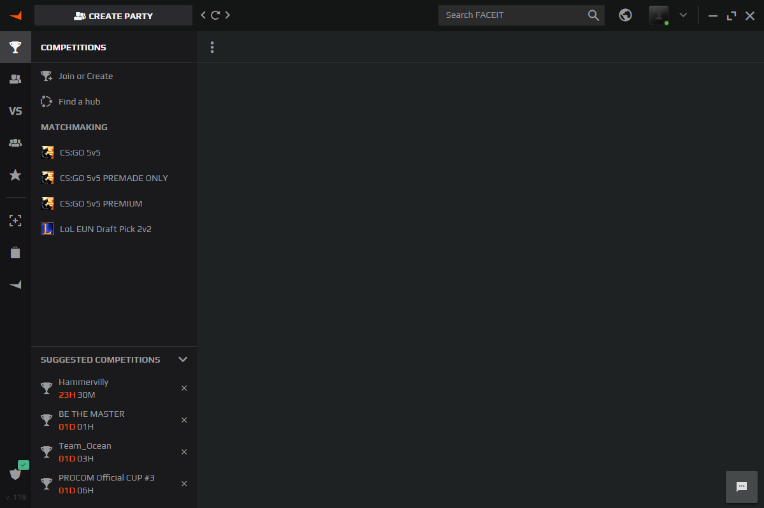Open the star favorites sidebar icon
This screenshot has width=764, height=508.
click(15, 175)
